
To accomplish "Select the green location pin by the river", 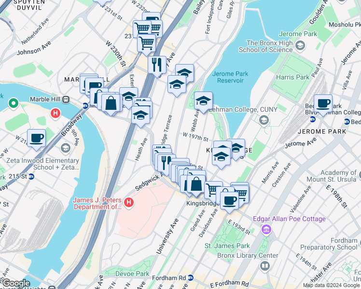I will tap(14, 104).
